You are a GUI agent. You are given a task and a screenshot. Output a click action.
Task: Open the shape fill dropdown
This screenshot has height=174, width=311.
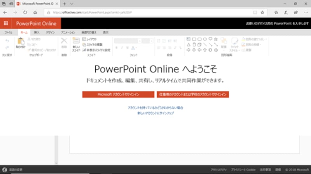pyautogui.click(x=254, y=39)
